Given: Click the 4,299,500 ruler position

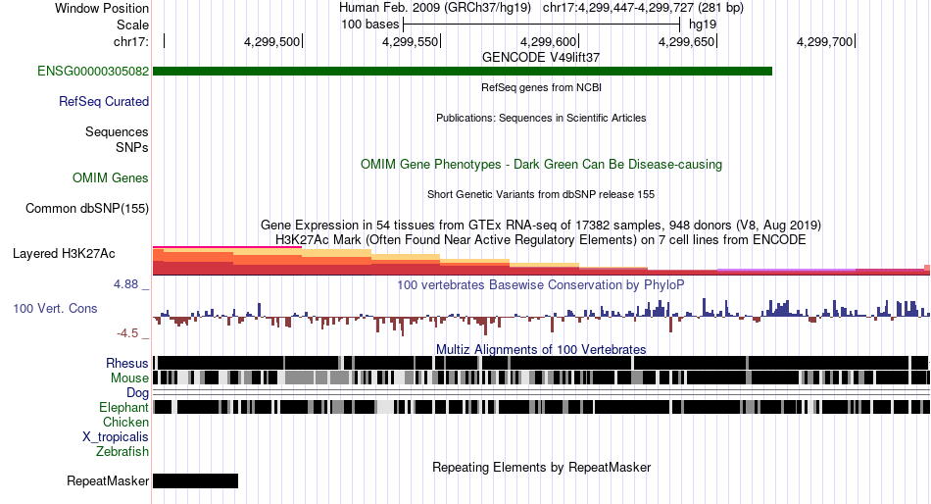Looking at the screenshot, I should click(271, 41).
